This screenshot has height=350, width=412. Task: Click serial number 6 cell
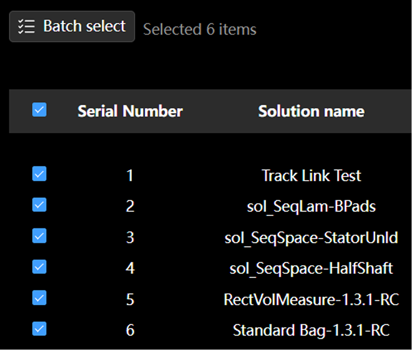click(130, 330)
